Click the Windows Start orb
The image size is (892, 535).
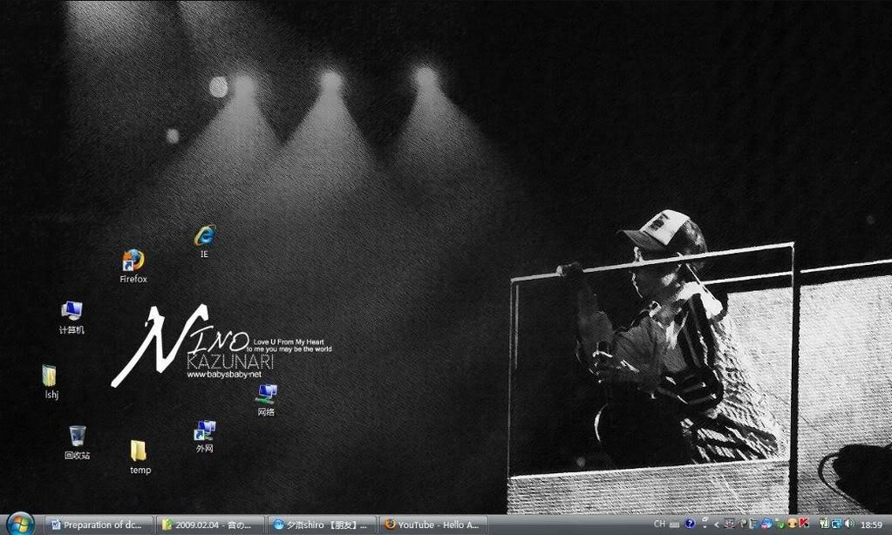[18, 524]
